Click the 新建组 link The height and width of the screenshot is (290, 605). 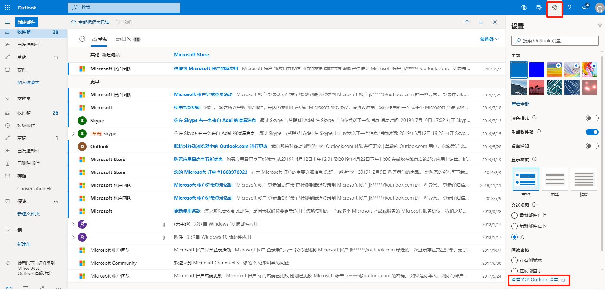pos(24,244)
